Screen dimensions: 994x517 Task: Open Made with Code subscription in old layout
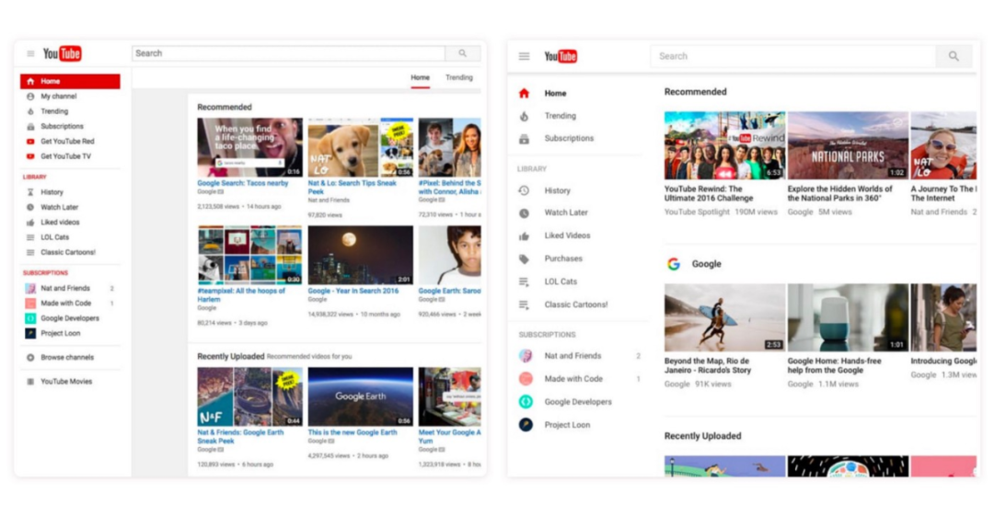(66, 304)
